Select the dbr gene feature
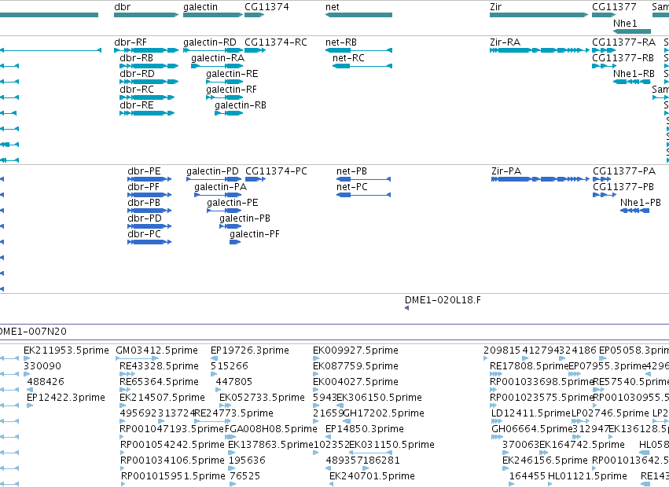Viewport: 669px width, 488px height. tap(146, 15)
